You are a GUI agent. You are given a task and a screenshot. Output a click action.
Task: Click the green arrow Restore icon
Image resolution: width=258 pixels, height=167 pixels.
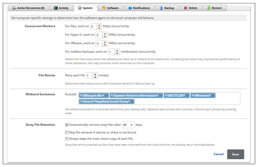point(208,8)
